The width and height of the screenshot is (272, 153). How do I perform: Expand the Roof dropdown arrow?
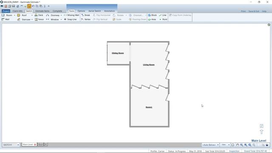(32, 15)
